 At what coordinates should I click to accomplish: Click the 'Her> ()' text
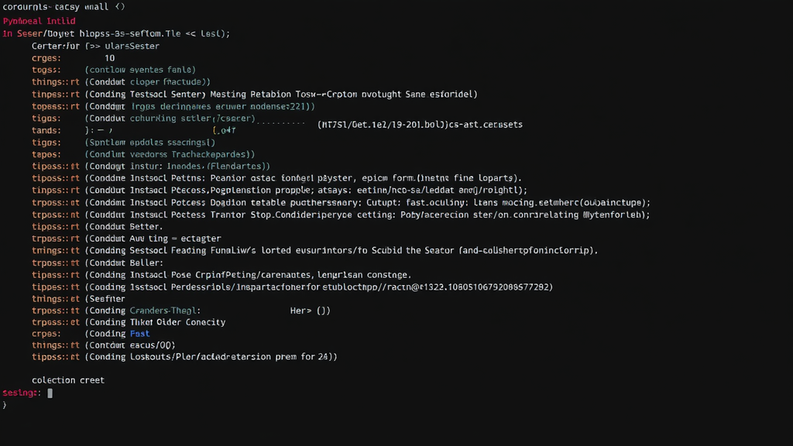coord(310,310)
